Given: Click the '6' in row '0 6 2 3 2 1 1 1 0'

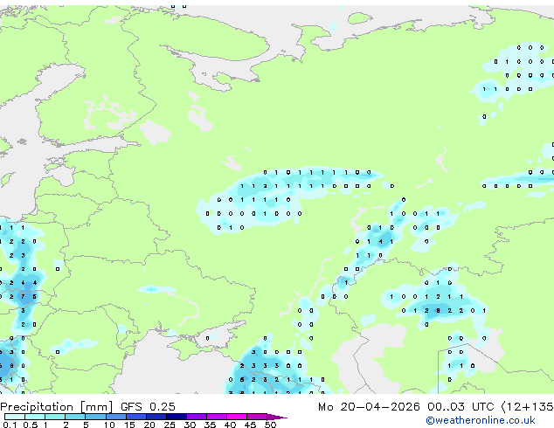Looking at the screenshot, I should (242, 380).
